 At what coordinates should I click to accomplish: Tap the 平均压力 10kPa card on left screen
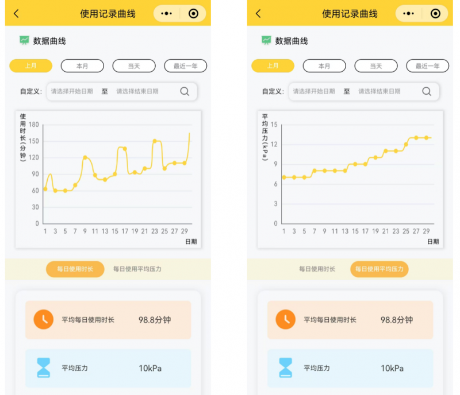tap(108, 368)
